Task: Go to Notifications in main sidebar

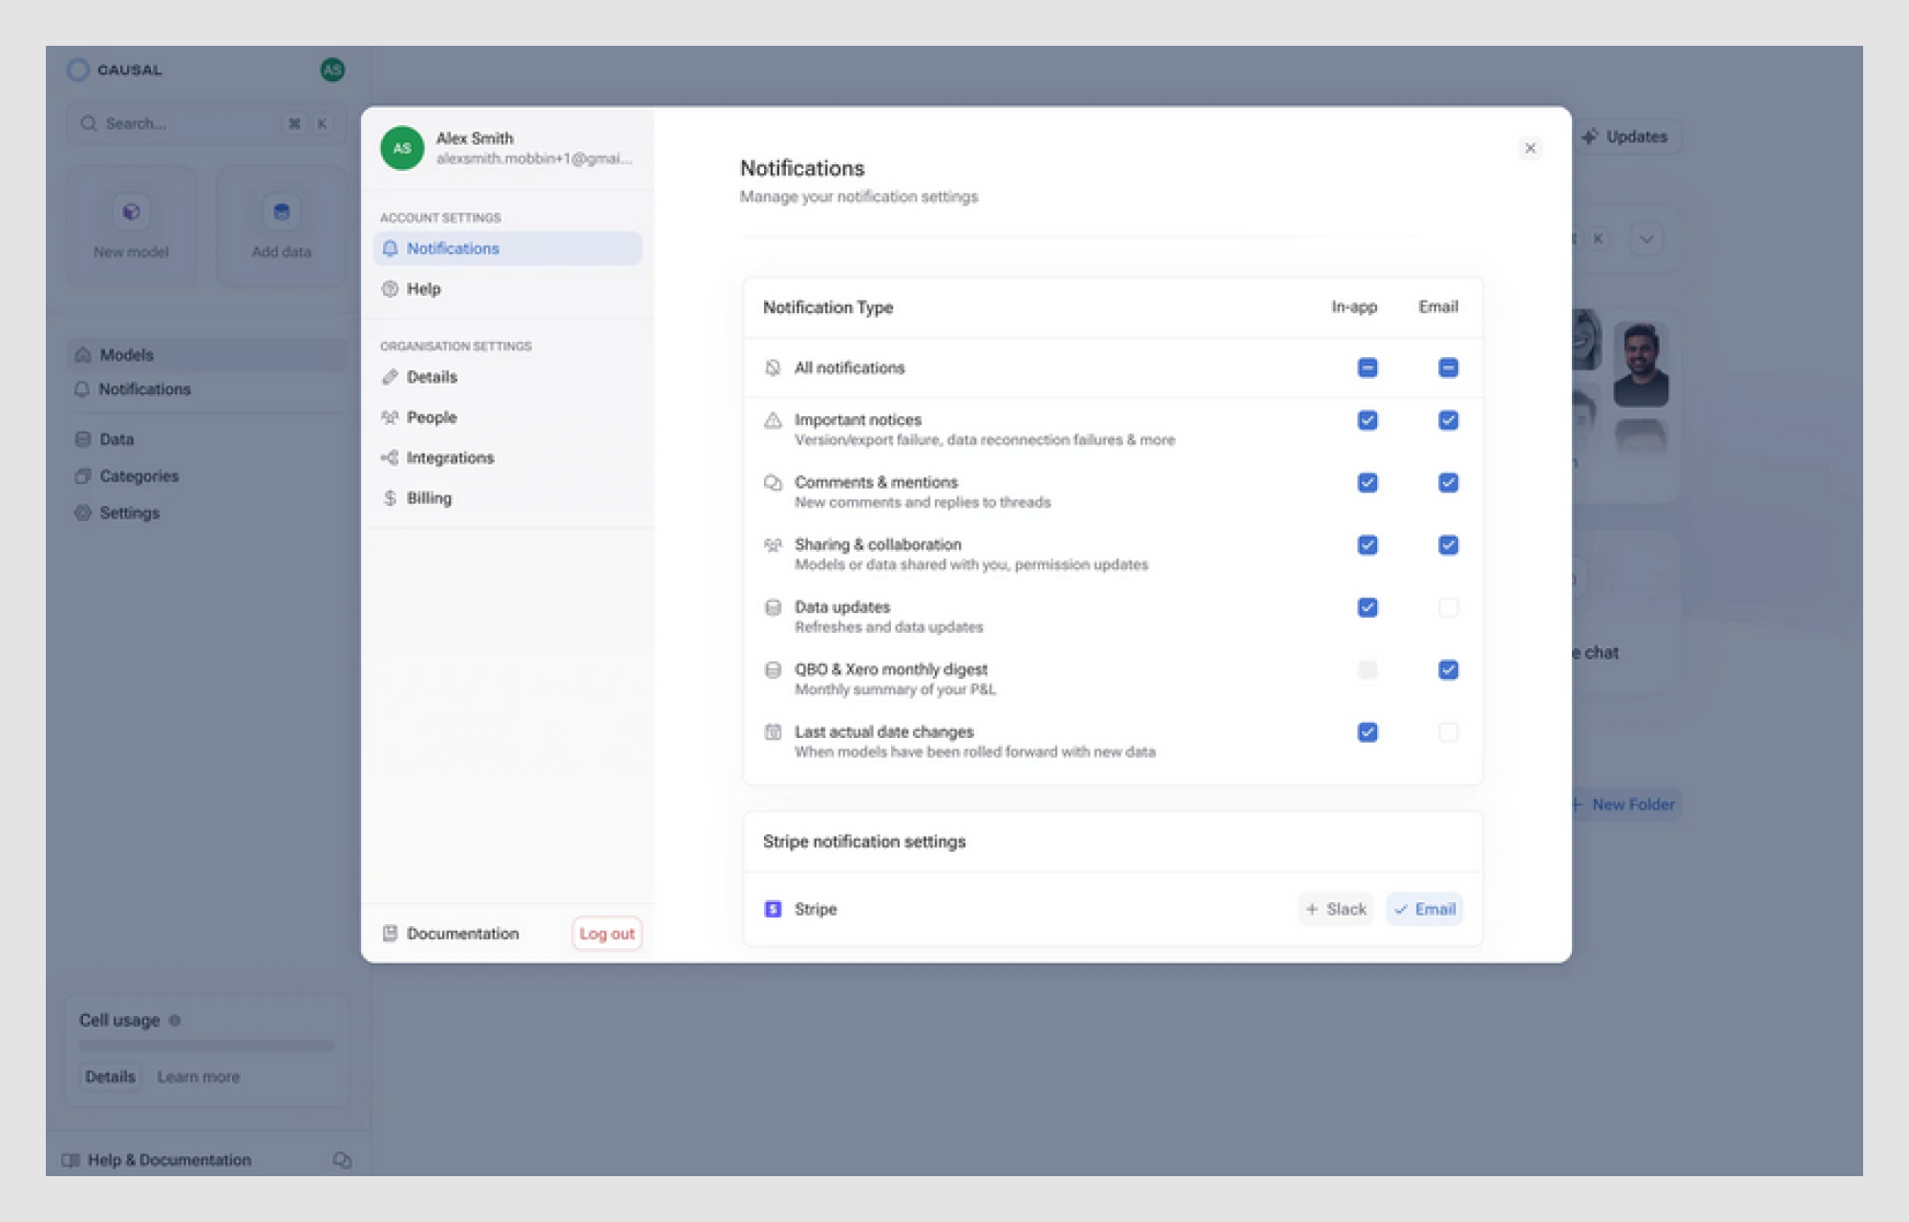Action: click(x=206, y=390)
